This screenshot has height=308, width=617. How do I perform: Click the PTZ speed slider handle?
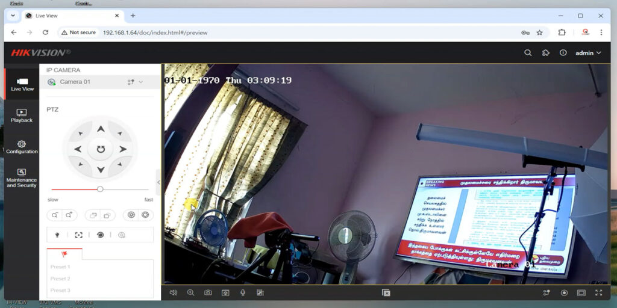(100, 189)
